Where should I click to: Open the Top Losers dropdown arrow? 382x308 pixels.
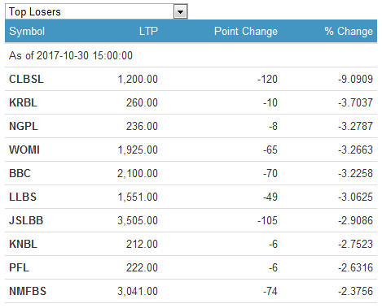click(x=180, y=12)
